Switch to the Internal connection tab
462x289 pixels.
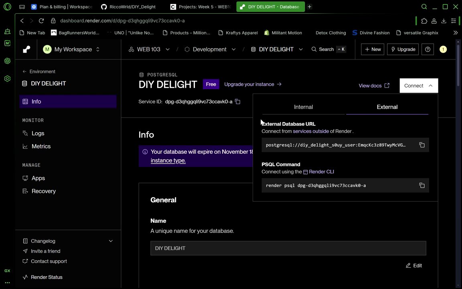tap(304, 107)
